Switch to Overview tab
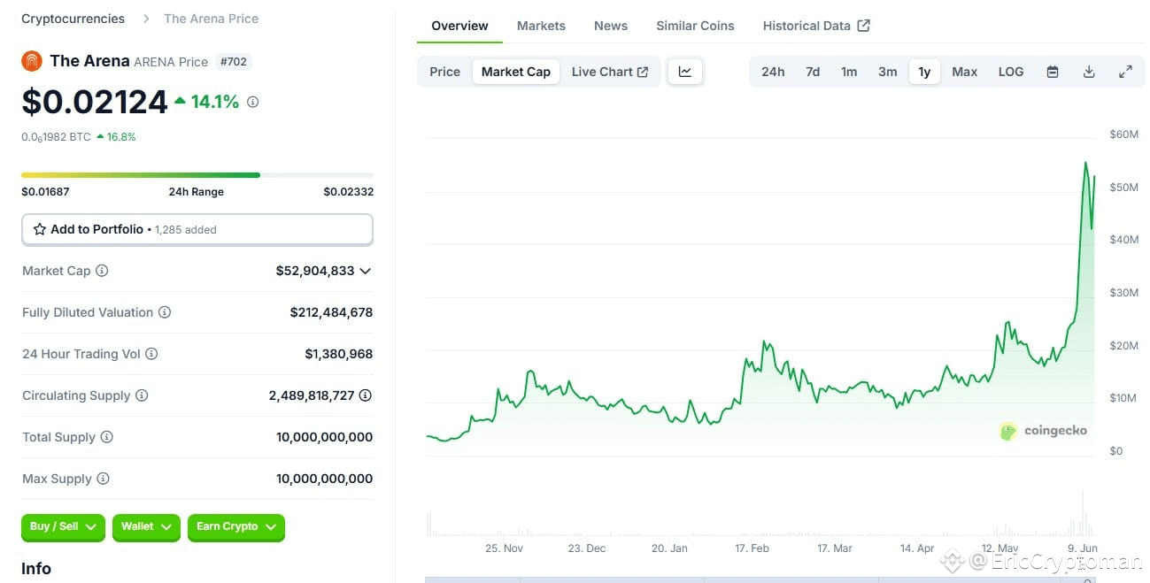Screen dimensions: 1150x583 459,26
